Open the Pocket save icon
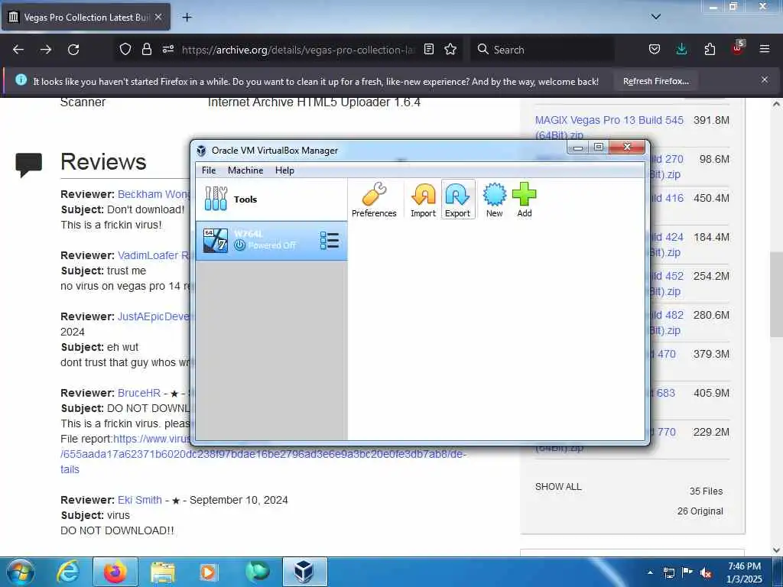The image size is (783, 587). point(655,50)
